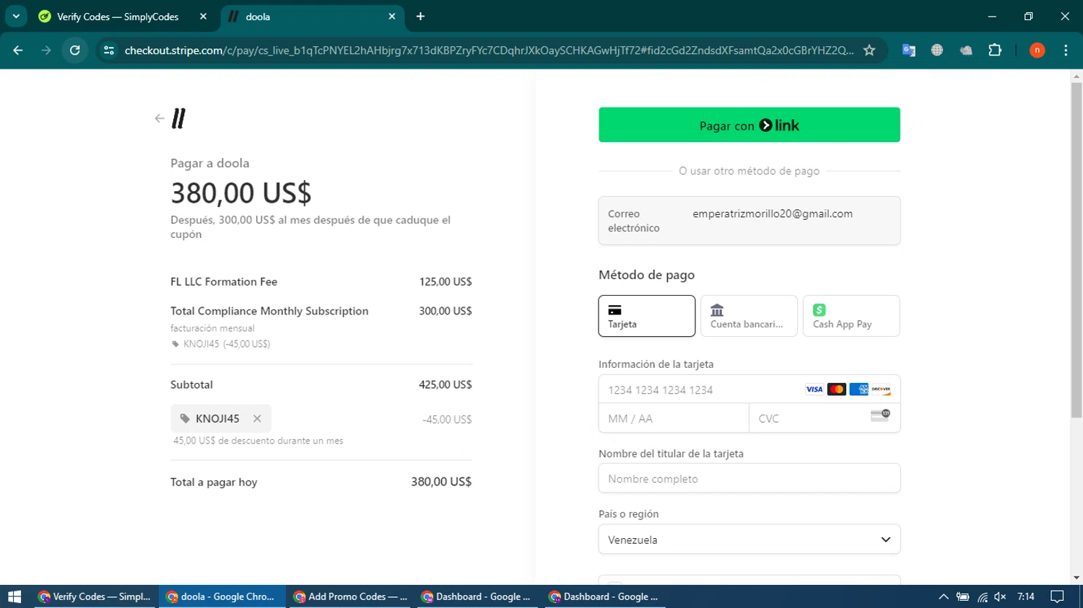This screenshot has width=1083, height=608.
Task: Open the País o región dropdown
Action: click(749, 539)
